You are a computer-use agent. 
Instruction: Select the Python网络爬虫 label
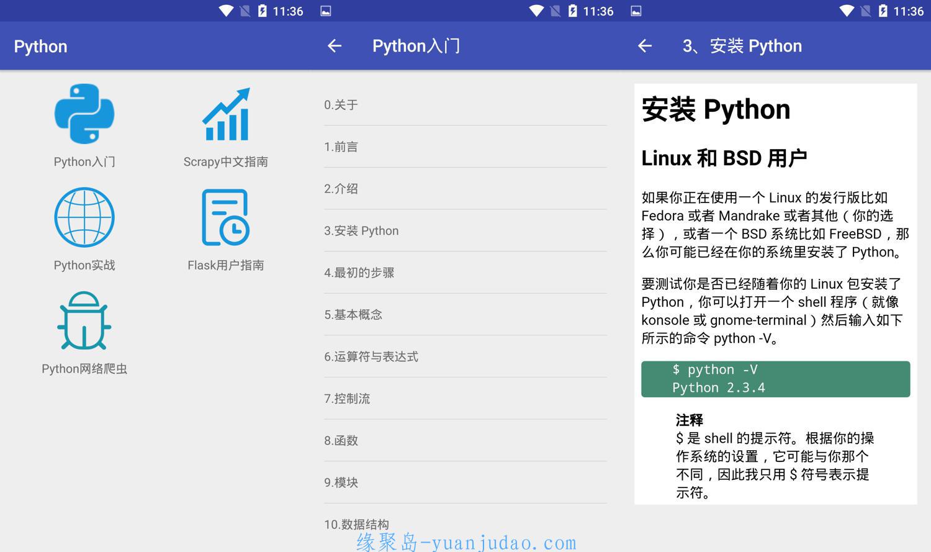point(84,369)
